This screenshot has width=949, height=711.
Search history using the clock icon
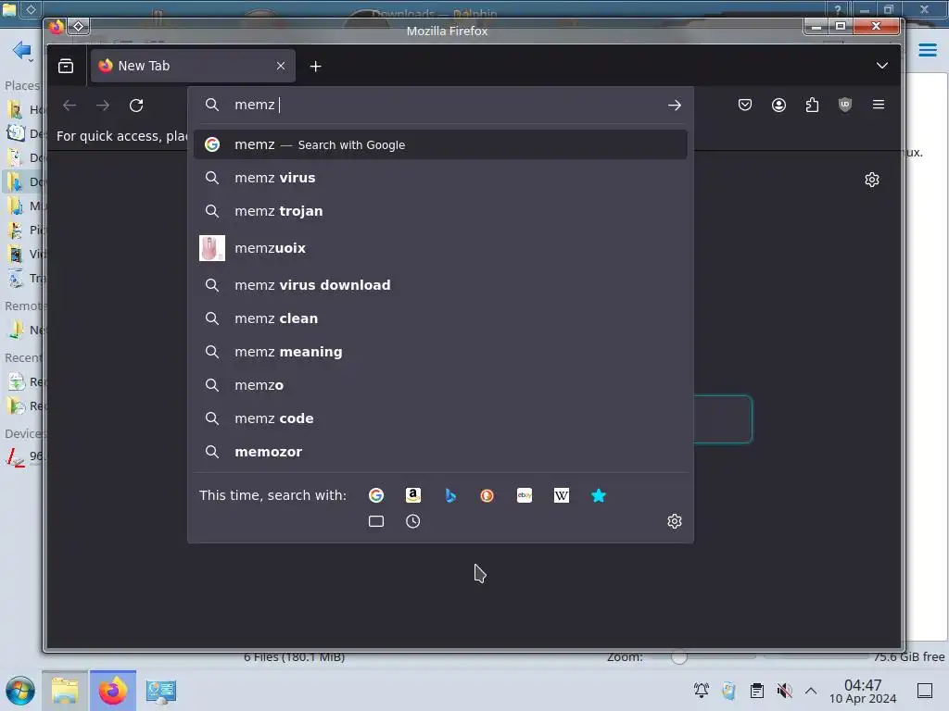[x=412, y=521]
